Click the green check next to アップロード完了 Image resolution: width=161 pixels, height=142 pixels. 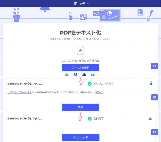90,84
